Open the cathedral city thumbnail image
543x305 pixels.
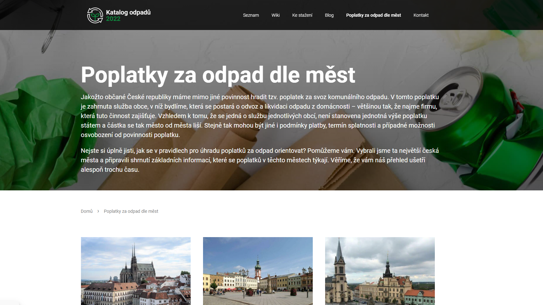click(136, 271)
